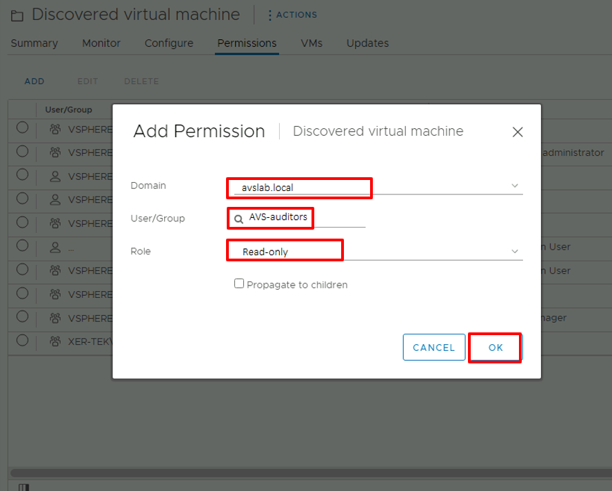Close the Add Permission dialog with the X

pos(518,132)
